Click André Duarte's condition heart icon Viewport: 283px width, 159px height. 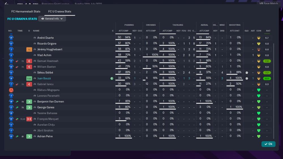(x=258, y=38)
